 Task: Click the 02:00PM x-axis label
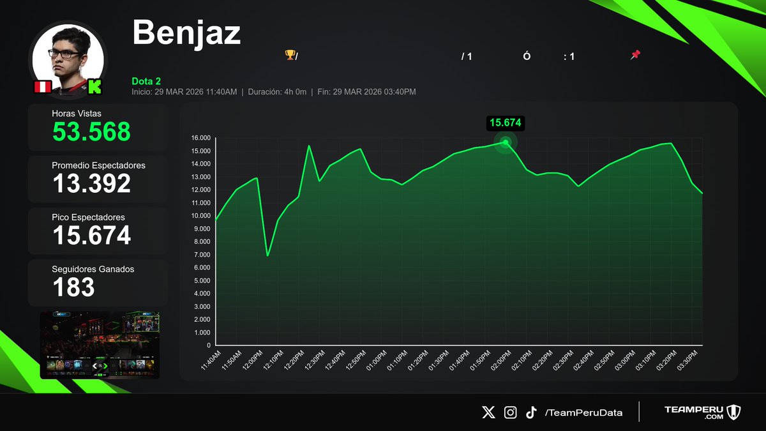point(500,360)
